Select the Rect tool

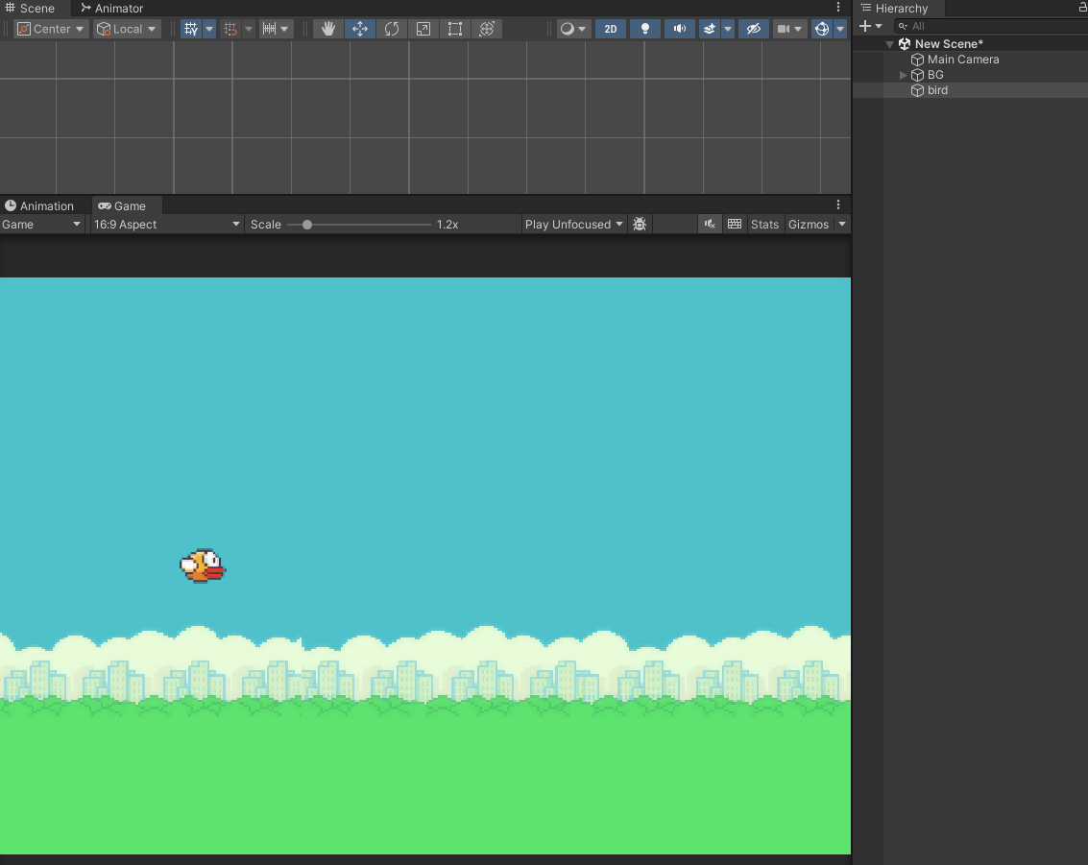(455, 29)
